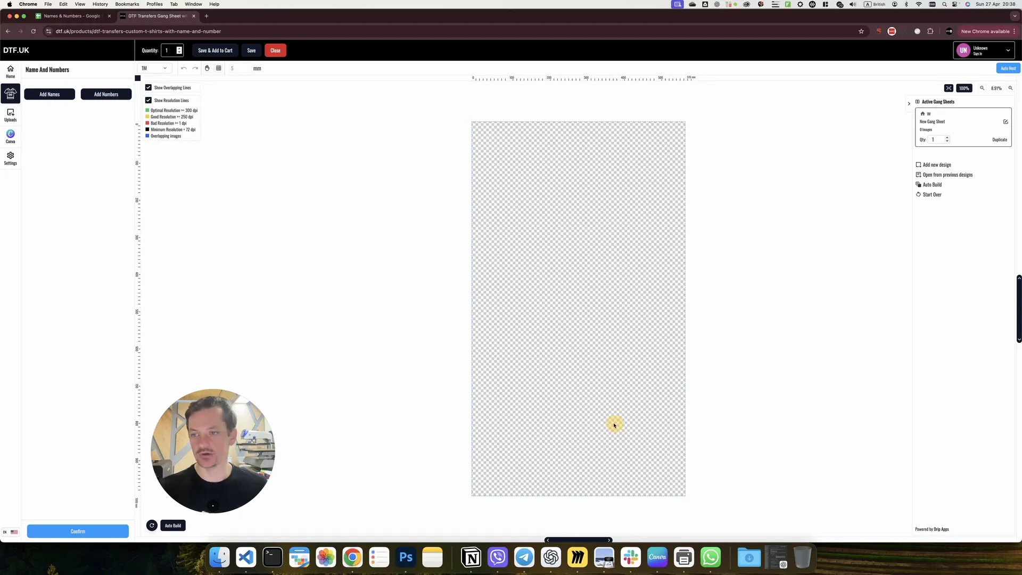1022x575 pixels.
Task: Toggle Show Resolution Lines checkbox
Action: pos(149,101)
